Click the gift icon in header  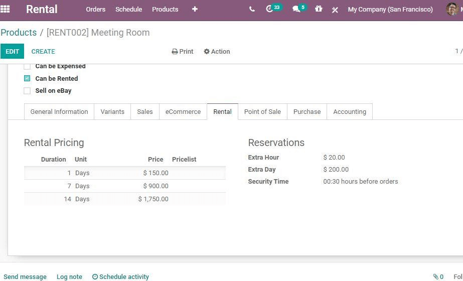[319, 9]
